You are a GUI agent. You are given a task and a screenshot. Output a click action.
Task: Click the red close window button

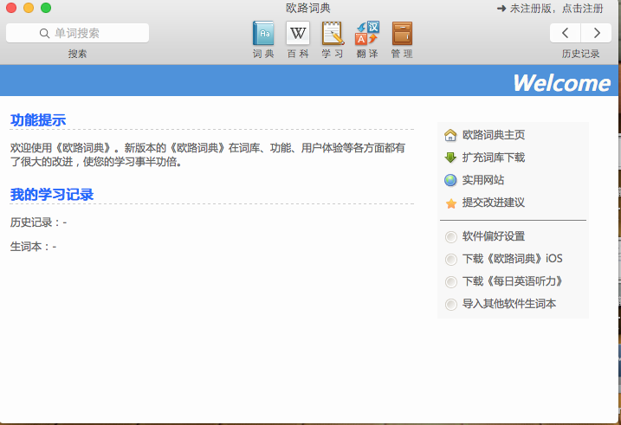[11, 8]
